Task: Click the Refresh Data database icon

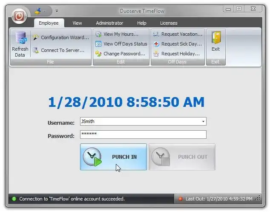Action: tap(21, 38)
